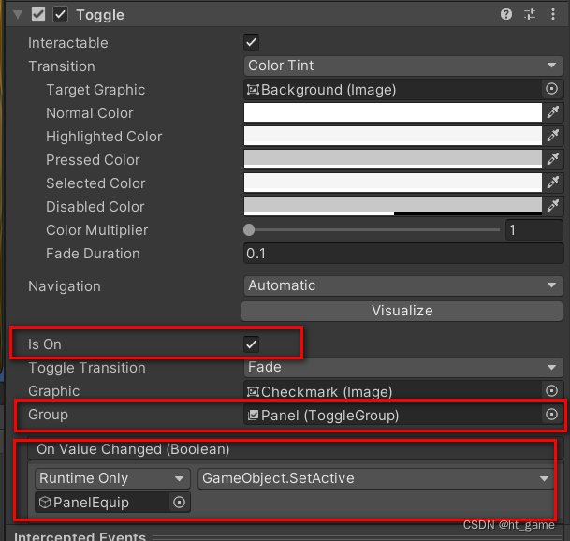Click the Interactable label
570x541 pixels.
pyautogui.click(x=68, y=43)
